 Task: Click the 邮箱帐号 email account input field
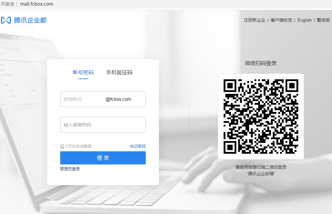point(82,99)
